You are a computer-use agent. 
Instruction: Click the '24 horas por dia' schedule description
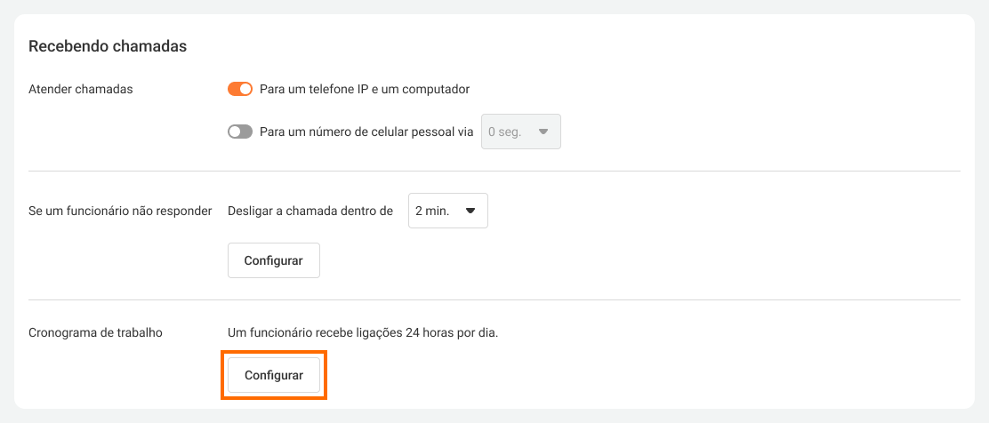363,333
